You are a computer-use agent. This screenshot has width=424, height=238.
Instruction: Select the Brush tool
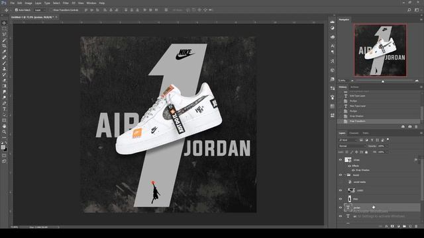[x=4, y=63]
